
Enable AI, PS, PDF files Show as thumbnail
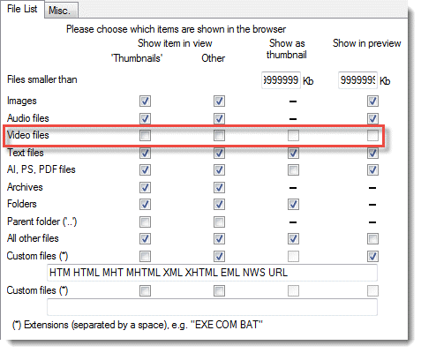pos(293,169)
